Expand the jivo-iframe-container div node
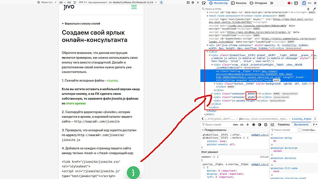 (x=207, y=45)
